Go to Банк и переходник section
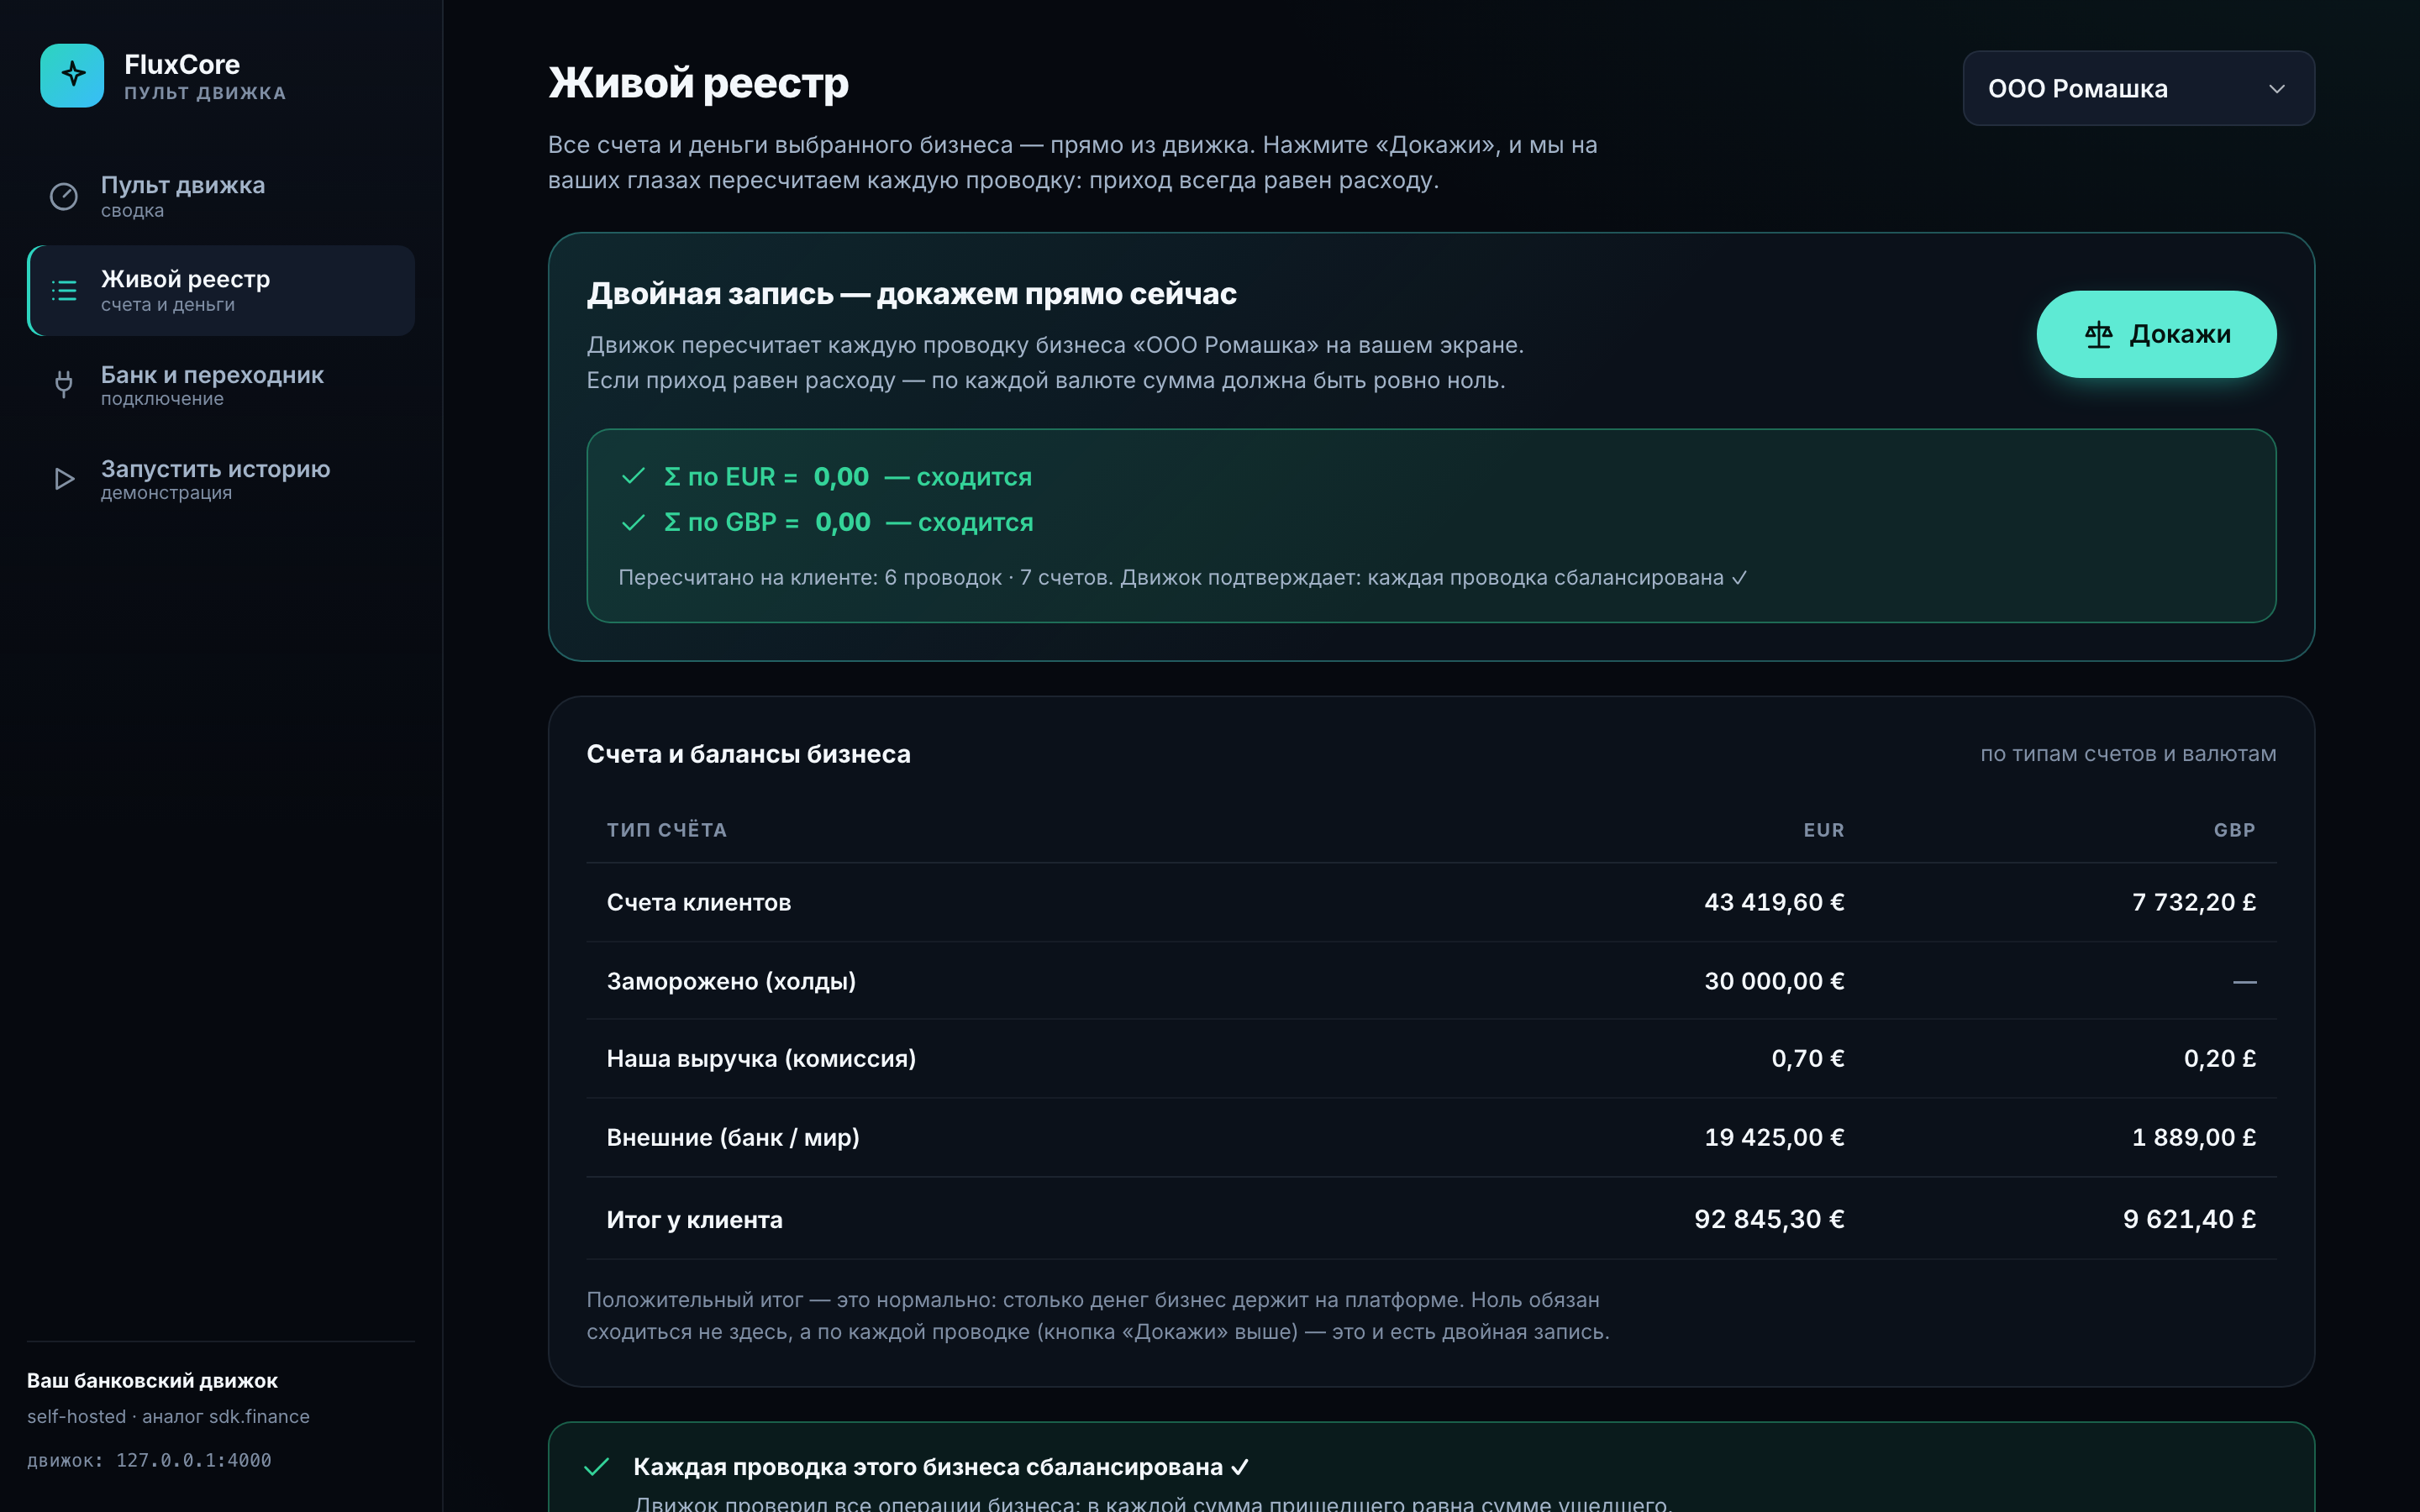The image size is (2420, 1512). pyautogui.click(x=221, y=385)
